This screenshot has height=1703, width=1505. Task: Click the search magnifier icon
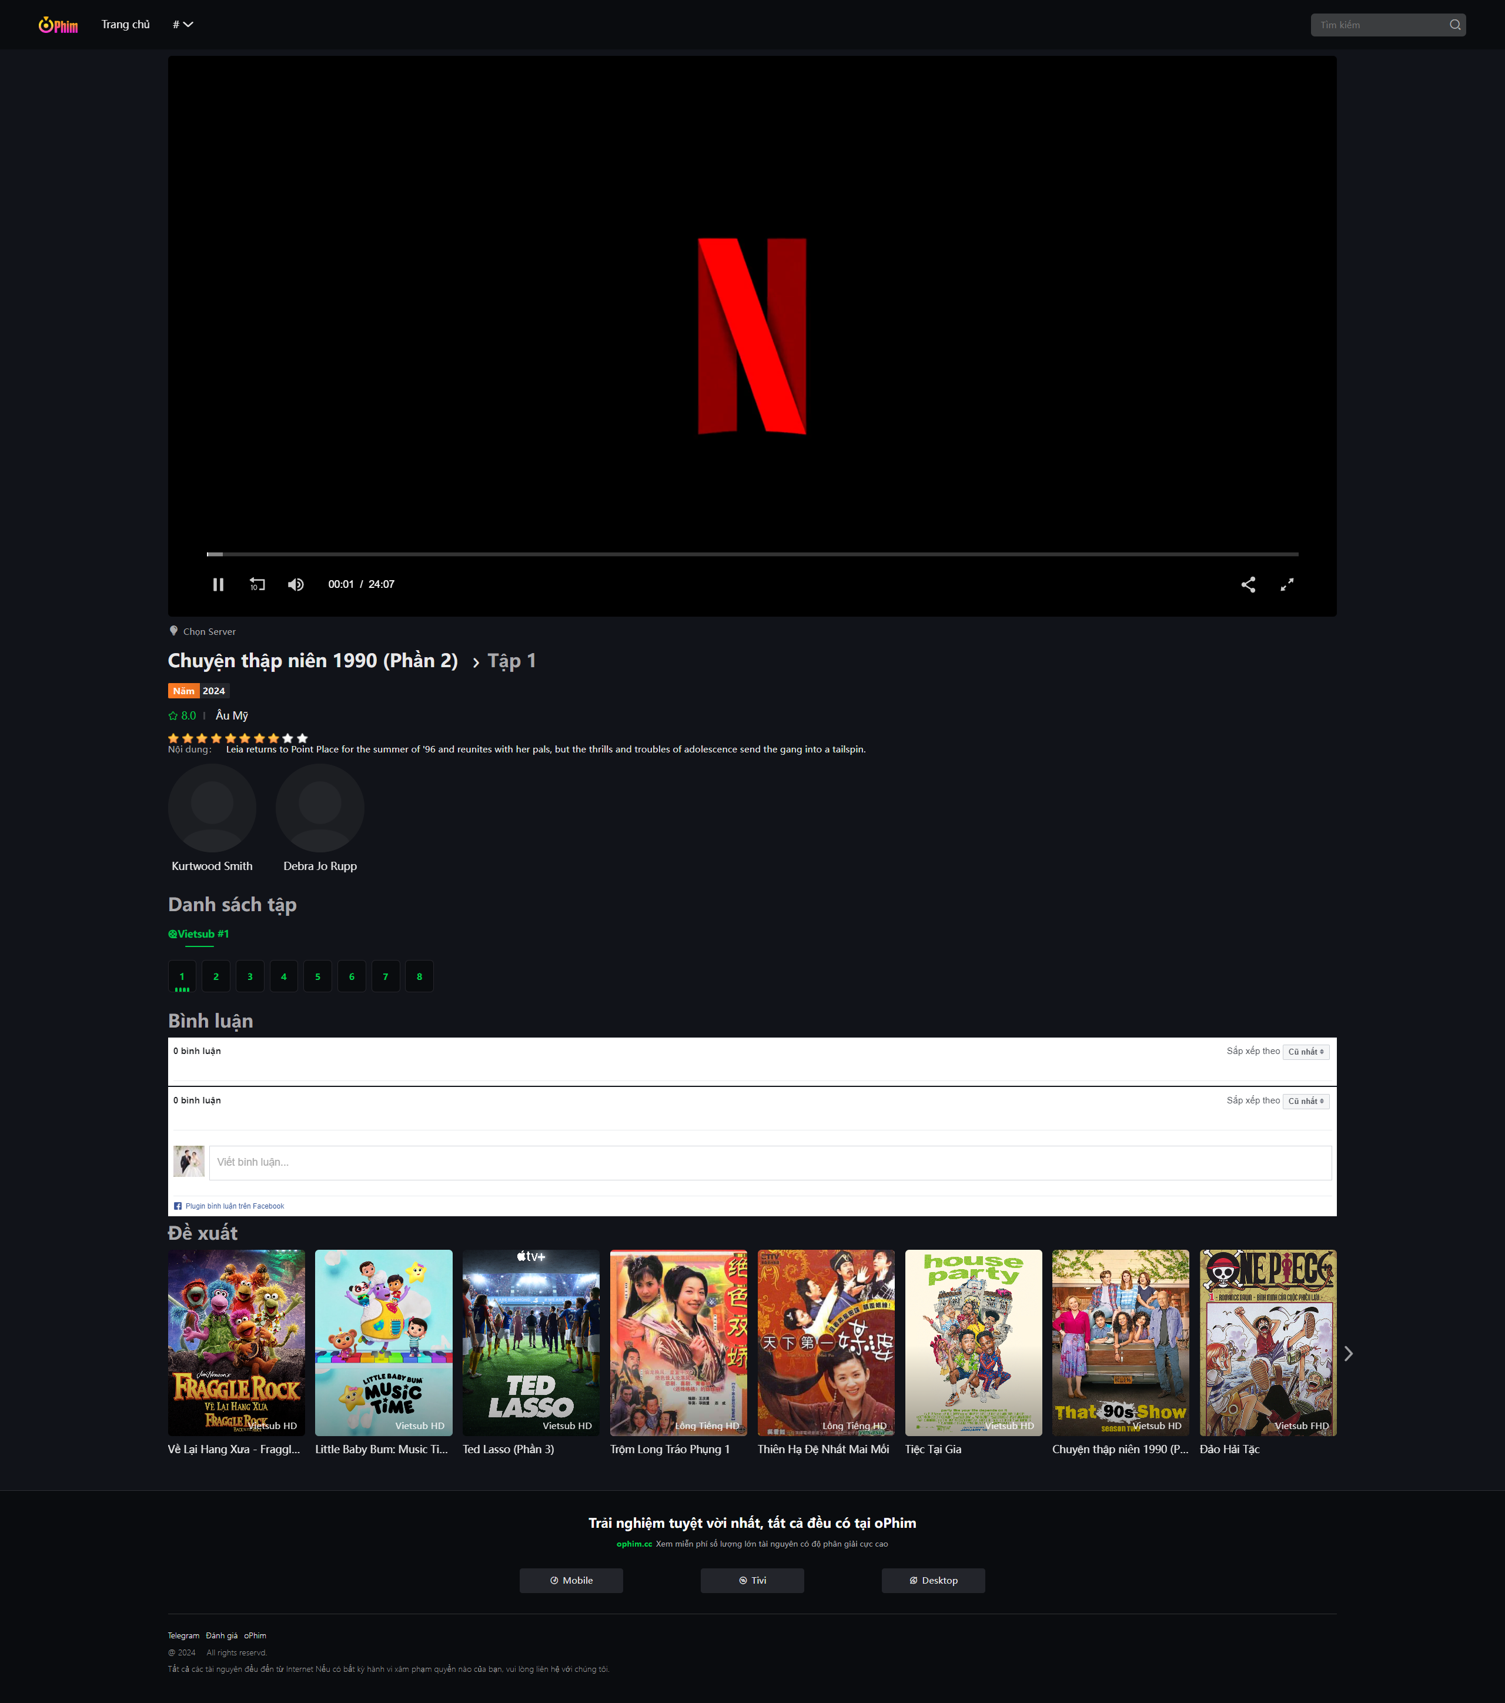coord(1454,25)
